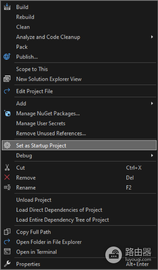
Task: Choose Manage User Secrets
Action: click(x=41, y=123)
